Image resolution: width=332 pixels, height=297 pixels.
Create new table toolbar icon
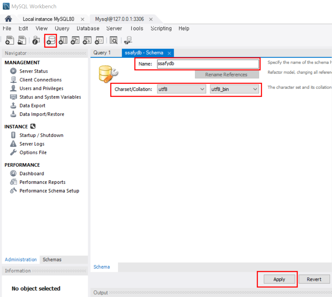[x=63, y=40]
